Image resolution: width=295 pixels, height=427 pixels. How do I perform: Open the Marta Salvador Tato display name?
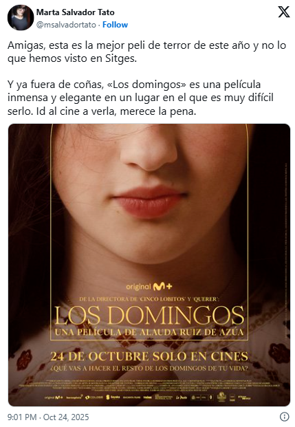click(76, 12)
